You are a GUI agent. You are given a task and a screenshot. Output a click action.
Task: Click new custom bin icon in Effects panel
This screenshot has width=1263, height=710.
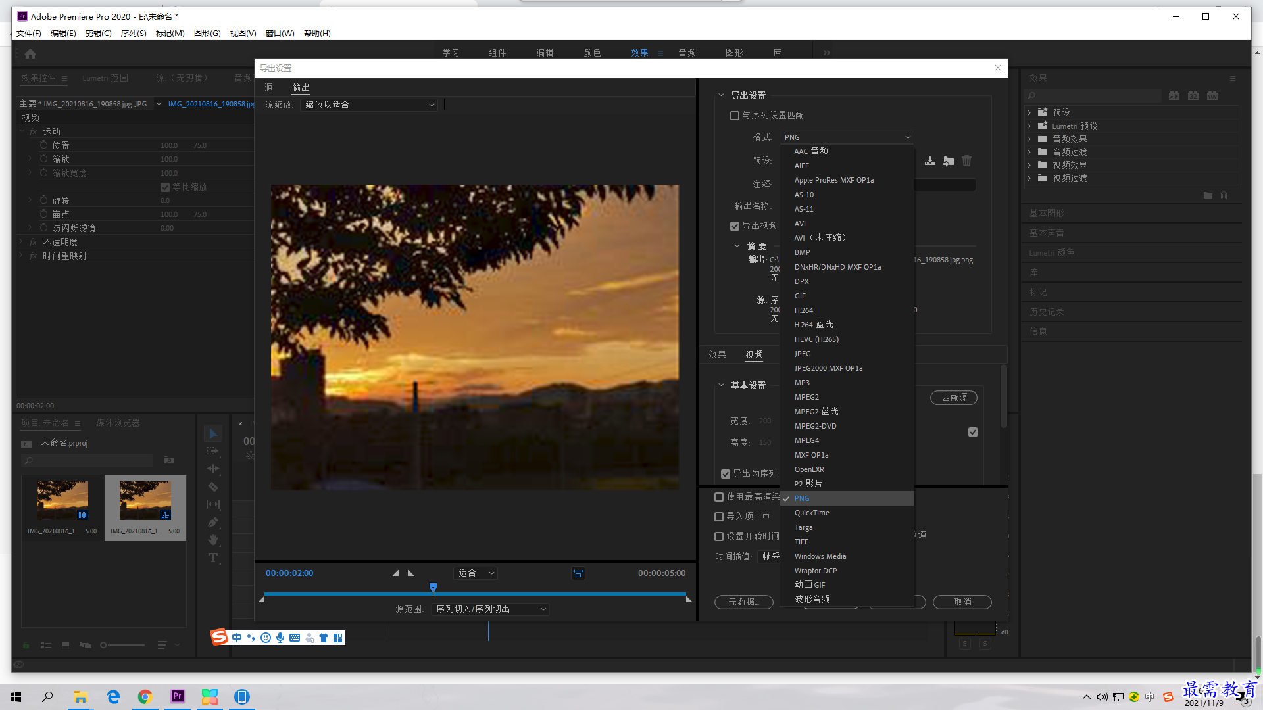(x=1208, y=196)
